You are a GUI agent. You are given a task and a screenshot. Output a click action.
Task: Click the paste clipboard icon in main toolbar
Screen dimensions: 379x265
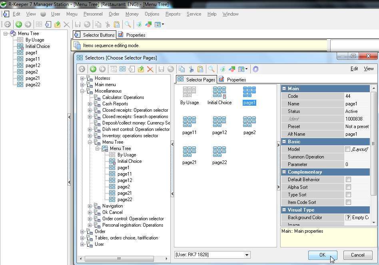(x=117, y=24)
